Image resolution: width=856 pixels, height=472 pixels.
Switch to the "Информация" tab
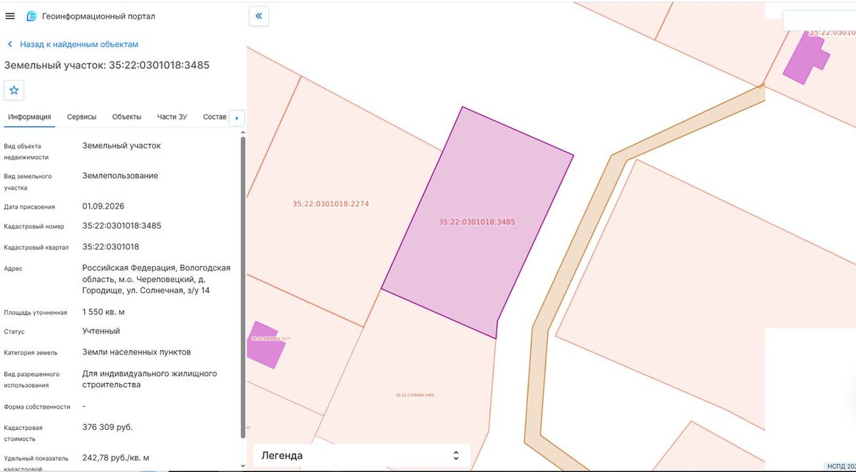[x=29, y=117]
